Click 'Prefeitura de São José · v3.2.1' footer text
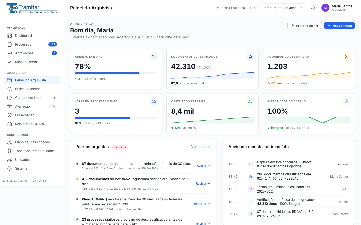 tap(26, 181)
